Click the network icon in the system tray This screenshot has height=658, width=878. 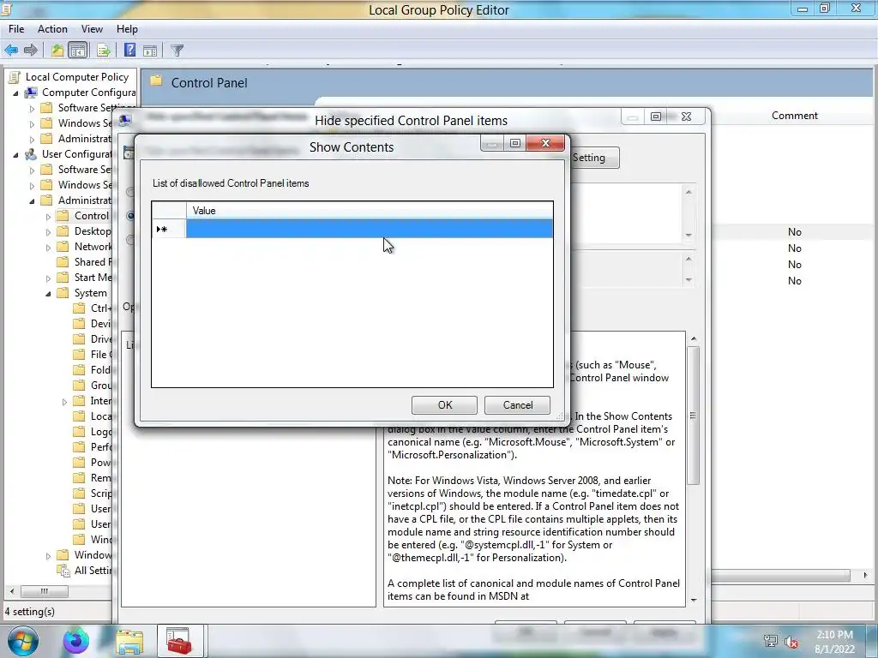coord(771,641)
